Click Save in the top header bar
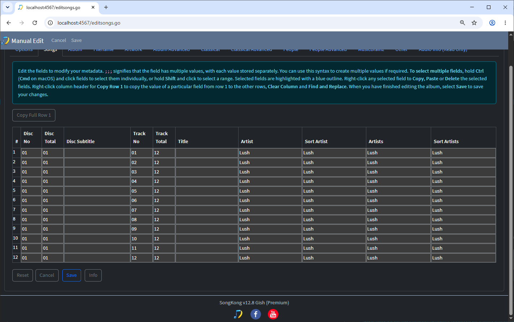This screenshot has width=514, height=322. point(76,40)
